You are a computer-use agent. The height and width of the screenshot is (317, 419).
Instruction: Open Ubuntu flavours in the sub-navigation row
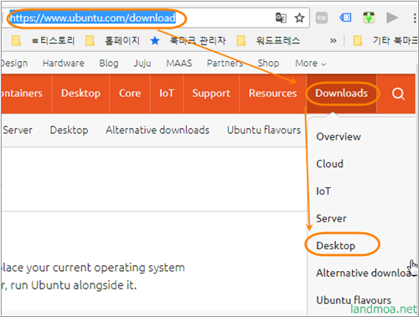tap(264, 130)
